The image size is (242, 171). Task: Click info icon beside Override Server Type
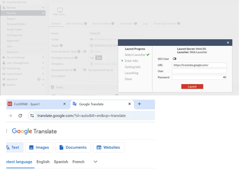click(x=79, y=51)
